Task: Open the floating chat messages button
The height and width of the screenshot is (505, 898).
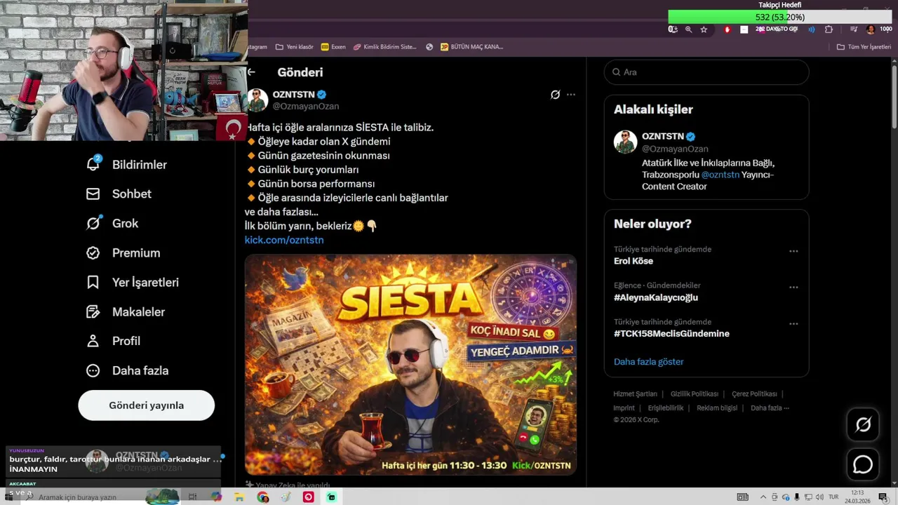Action: pos(863,464)
